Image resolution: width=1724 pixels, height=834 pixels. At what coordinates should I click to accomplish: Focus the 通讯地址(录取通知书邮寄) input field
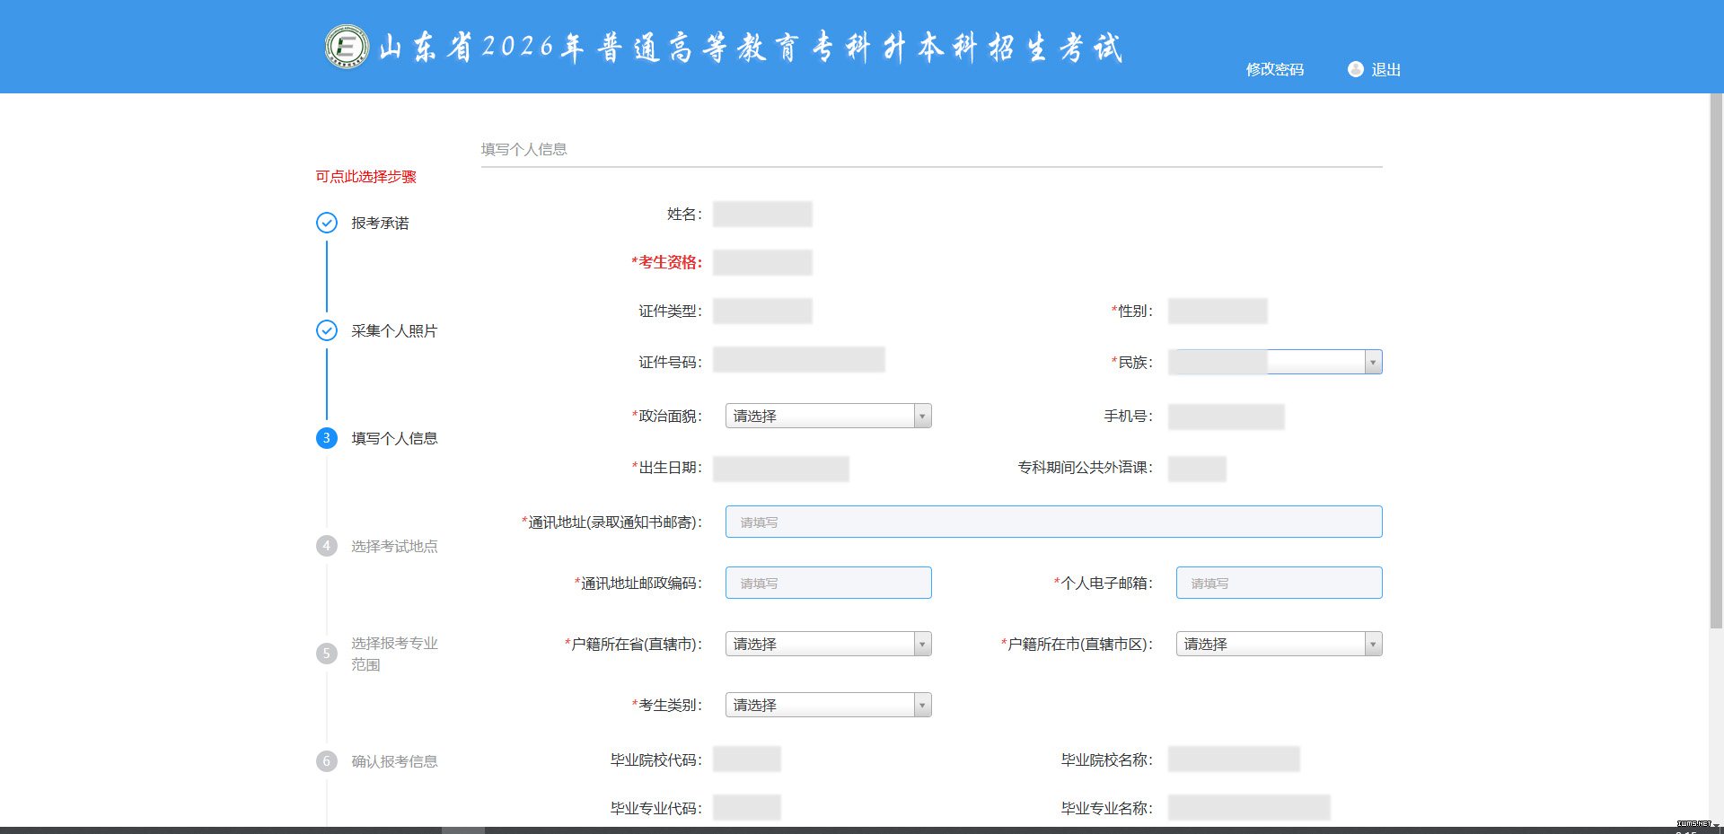pos(1053,522)
